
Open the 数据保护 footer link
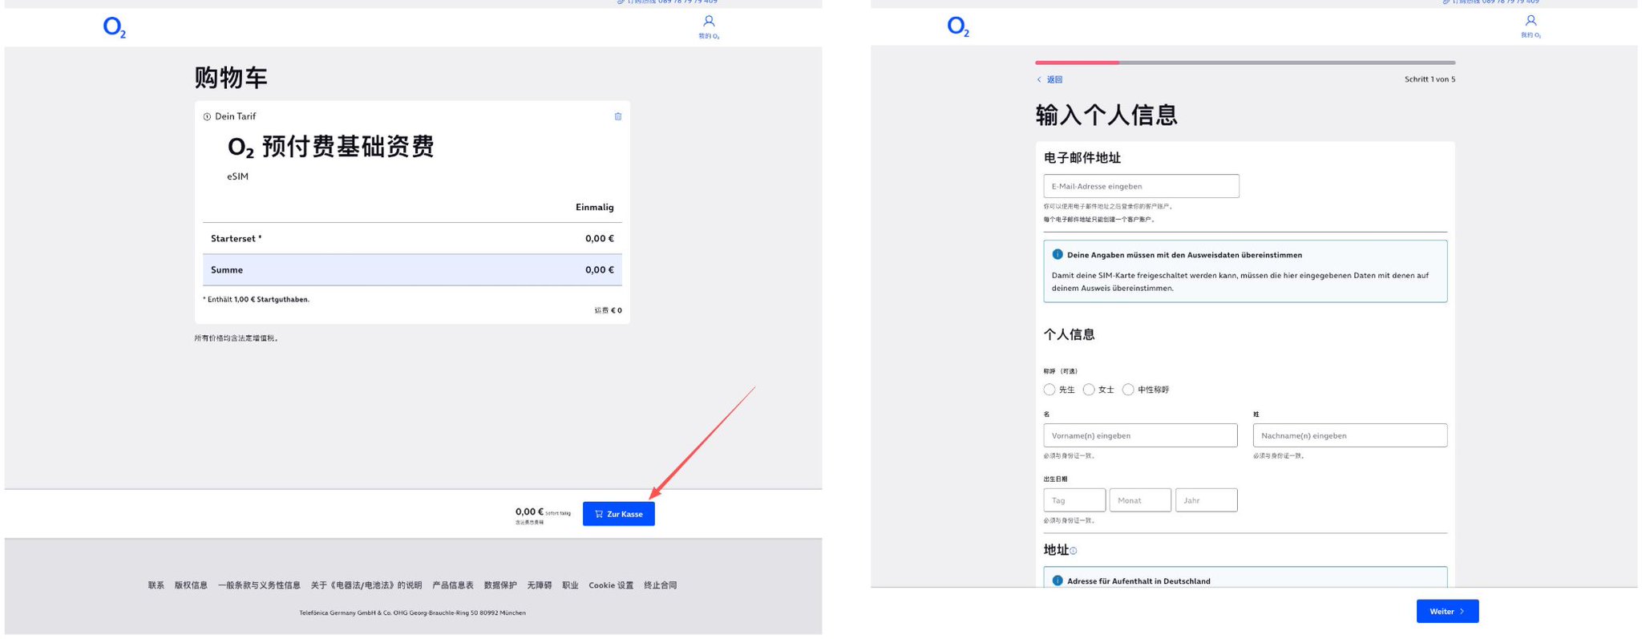click(500, 585)
